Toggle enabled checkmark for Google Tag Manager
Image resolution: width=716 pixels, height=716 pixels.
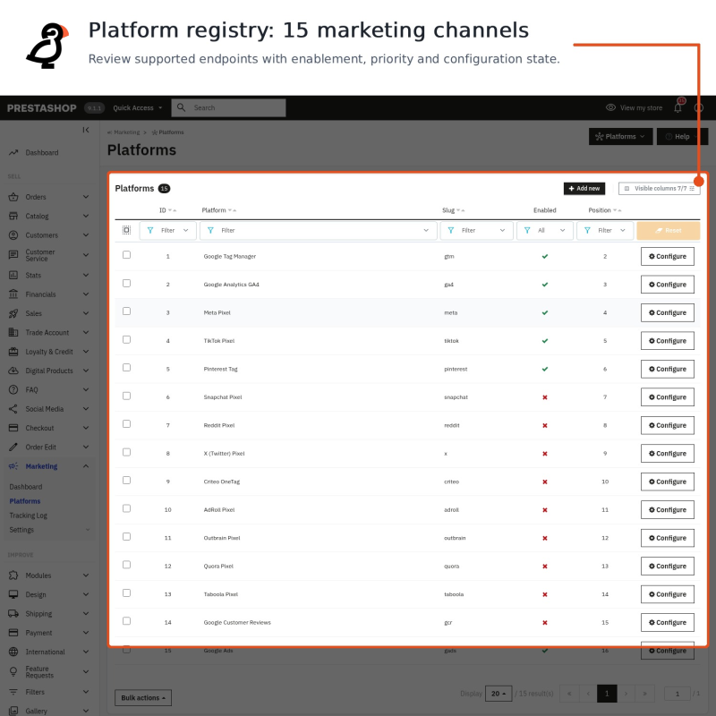tap(545, 257)
